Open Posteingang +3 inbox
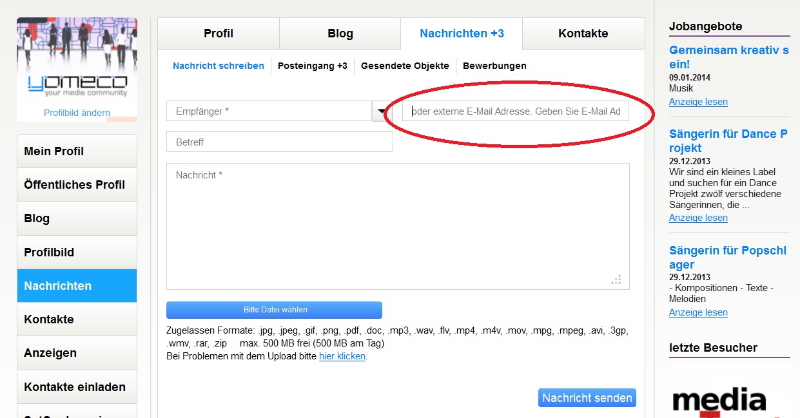This screenshot has height=418, width=800. click(312, 66)
